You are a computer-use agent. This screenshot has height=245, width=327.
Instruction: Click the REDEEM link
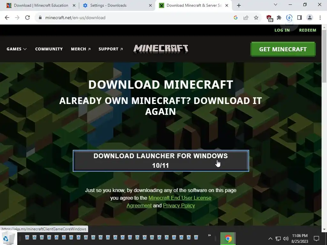coord(308,30)
